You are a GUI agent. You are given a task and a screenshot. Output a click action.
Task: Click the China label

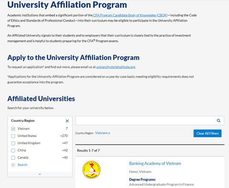21,150
